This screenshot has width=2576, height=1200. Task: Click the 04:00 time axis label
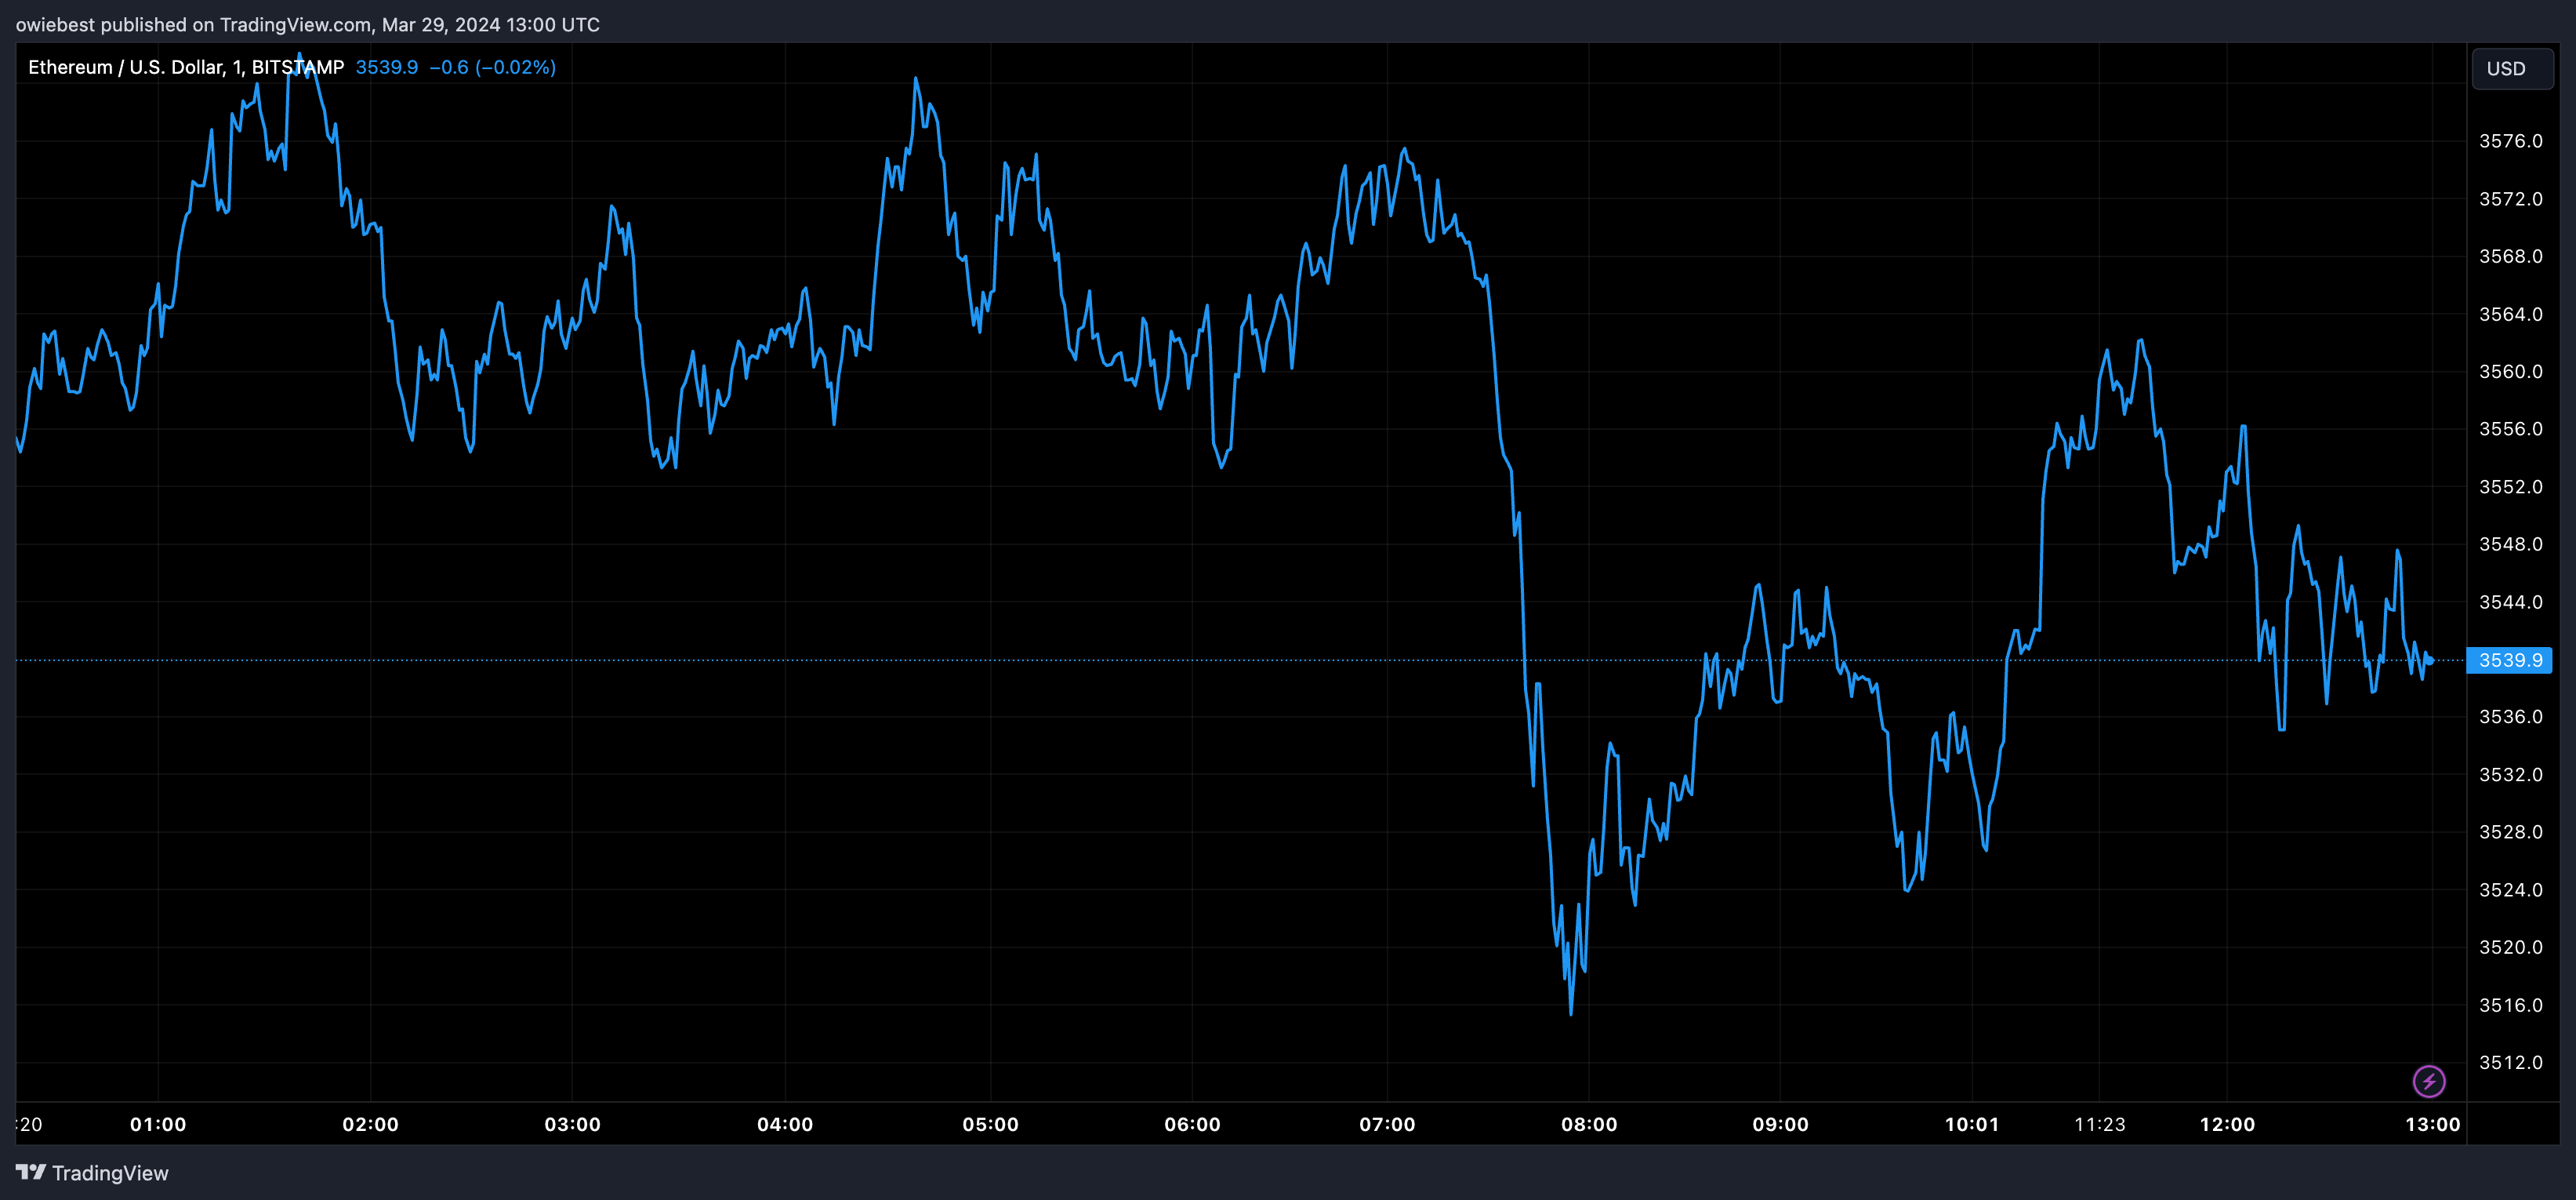click(785, 1124)
